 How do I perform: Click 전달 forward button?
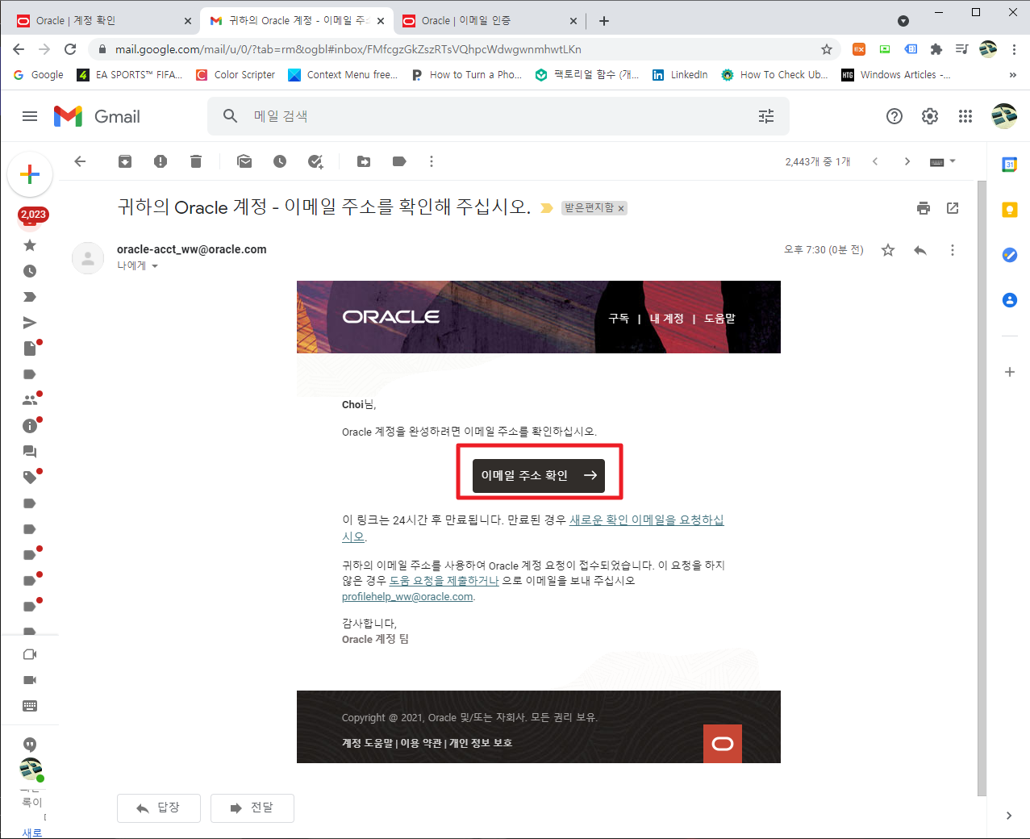coord(252,808)
